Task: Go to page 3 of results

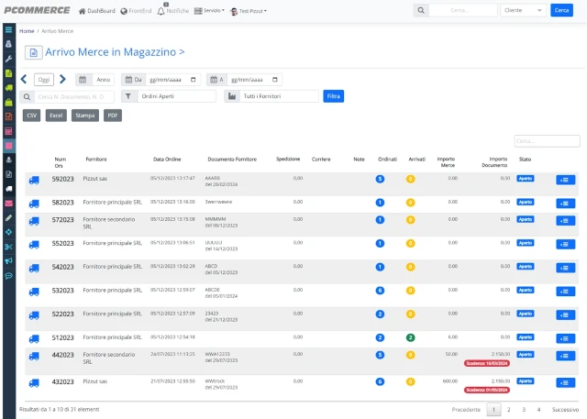Action: pos(524,410)
